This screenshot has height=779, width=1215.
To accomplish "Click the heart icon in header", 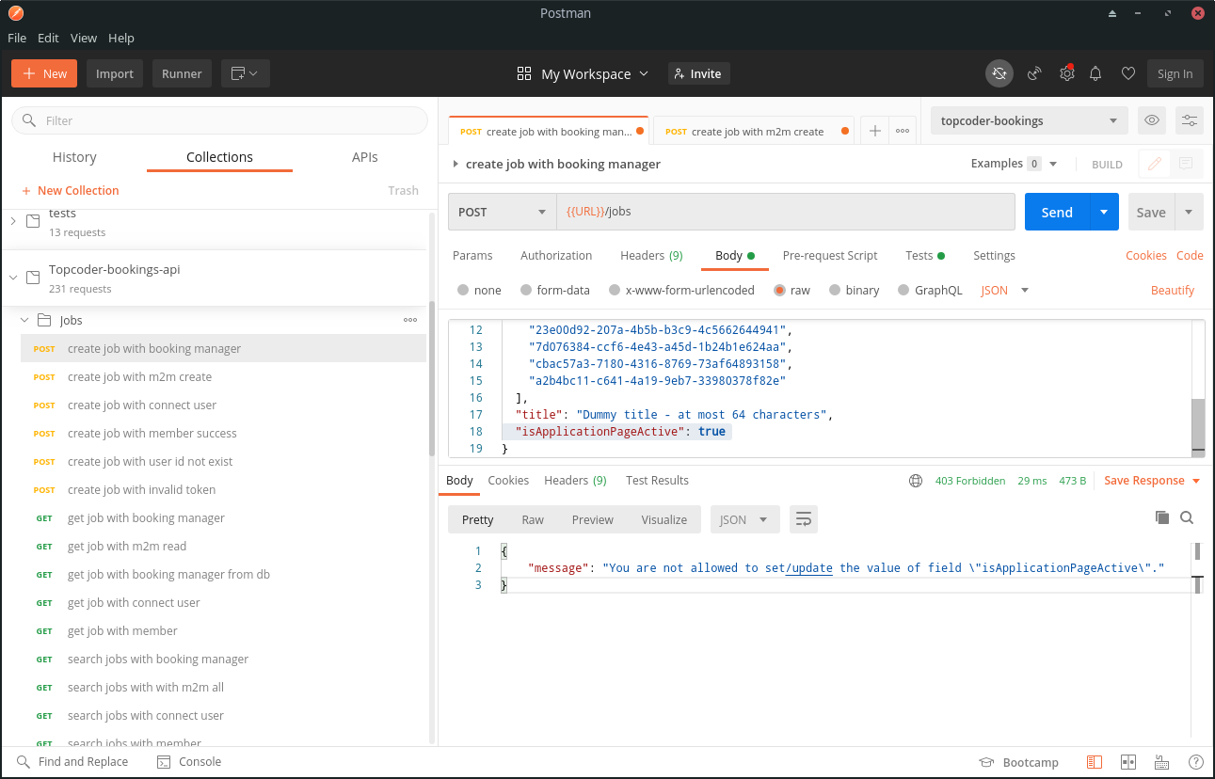I will click(1127, 73).
